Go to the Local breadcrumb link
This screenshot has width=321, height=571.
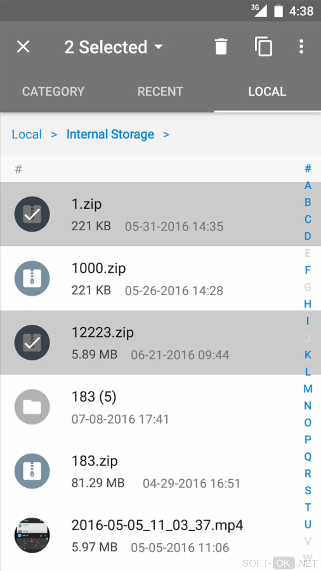pos(27,134)
